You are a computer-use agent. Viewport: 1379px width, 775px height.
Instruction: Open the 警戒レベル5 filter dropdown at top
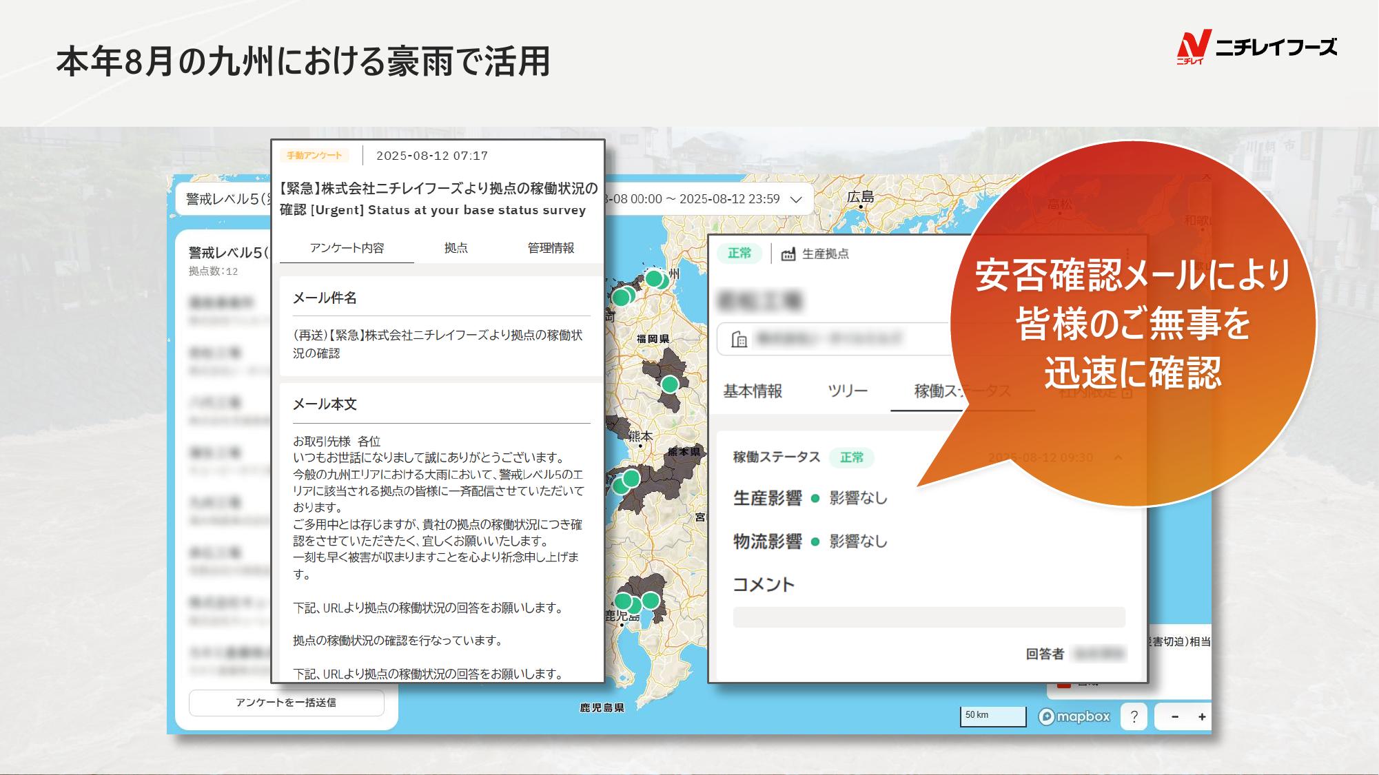[x=224, y=199]
